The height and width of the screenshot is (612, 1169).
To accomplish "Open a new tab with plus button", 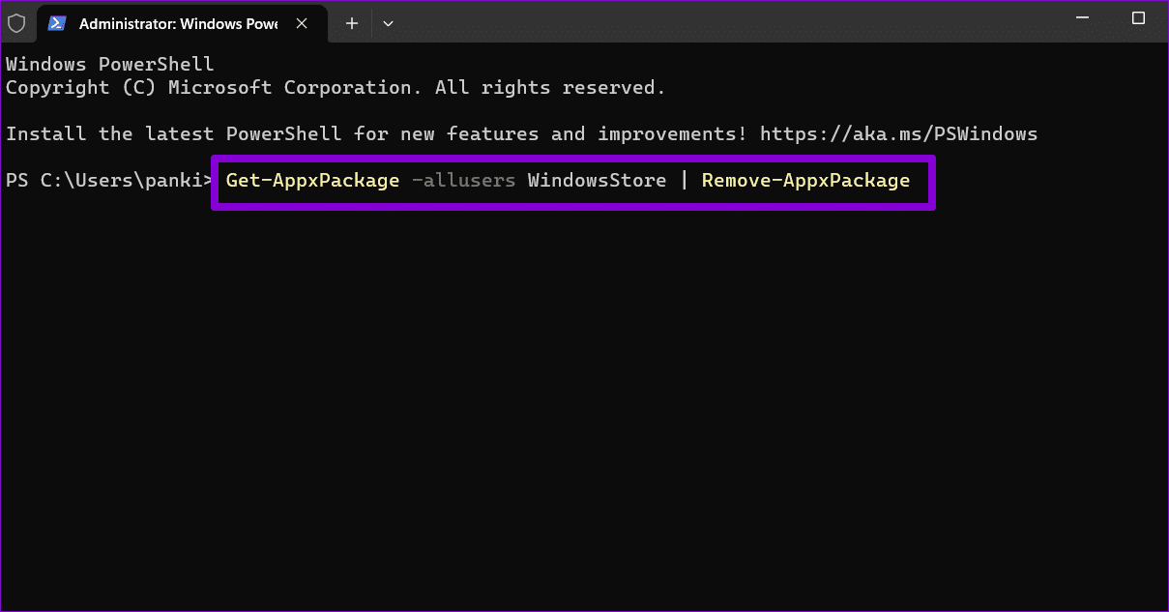I will [x=352, y=23].
